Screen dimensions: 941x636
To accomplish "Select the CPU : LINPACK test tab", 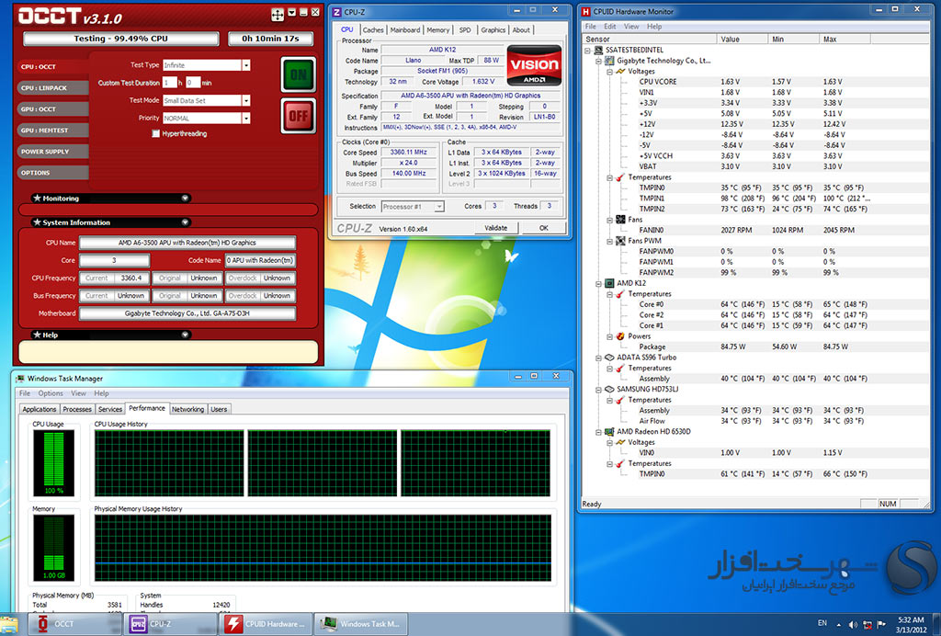I will (x=52, y=88).
